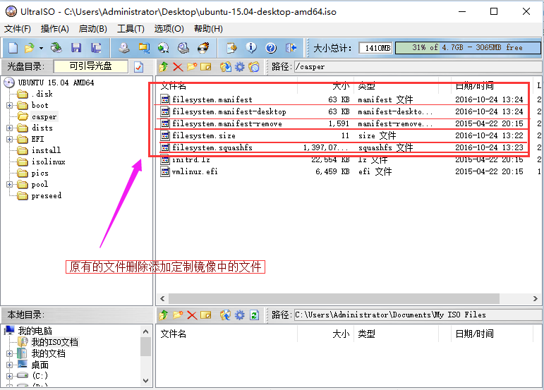Select the UBUNTU 15.04 AMD64 root node

[x=56, y=83]
